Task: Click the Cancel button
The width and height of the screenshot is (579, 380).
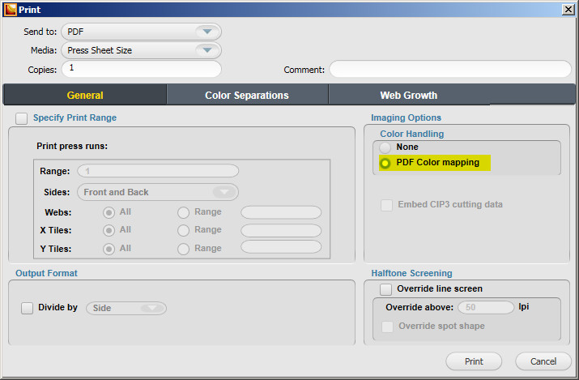Action: coord(543,361)
